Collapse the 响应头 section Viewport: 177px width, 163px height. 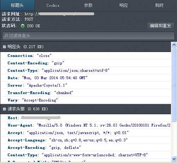[x=4, y=47]
